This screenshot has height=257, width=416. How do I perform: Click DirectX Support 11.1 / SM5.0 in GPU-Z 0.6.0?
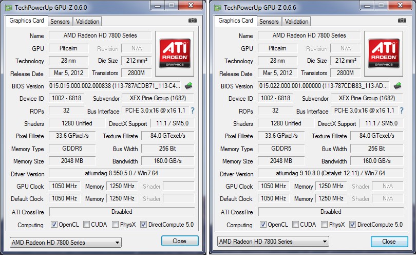(x=172, y=123)
